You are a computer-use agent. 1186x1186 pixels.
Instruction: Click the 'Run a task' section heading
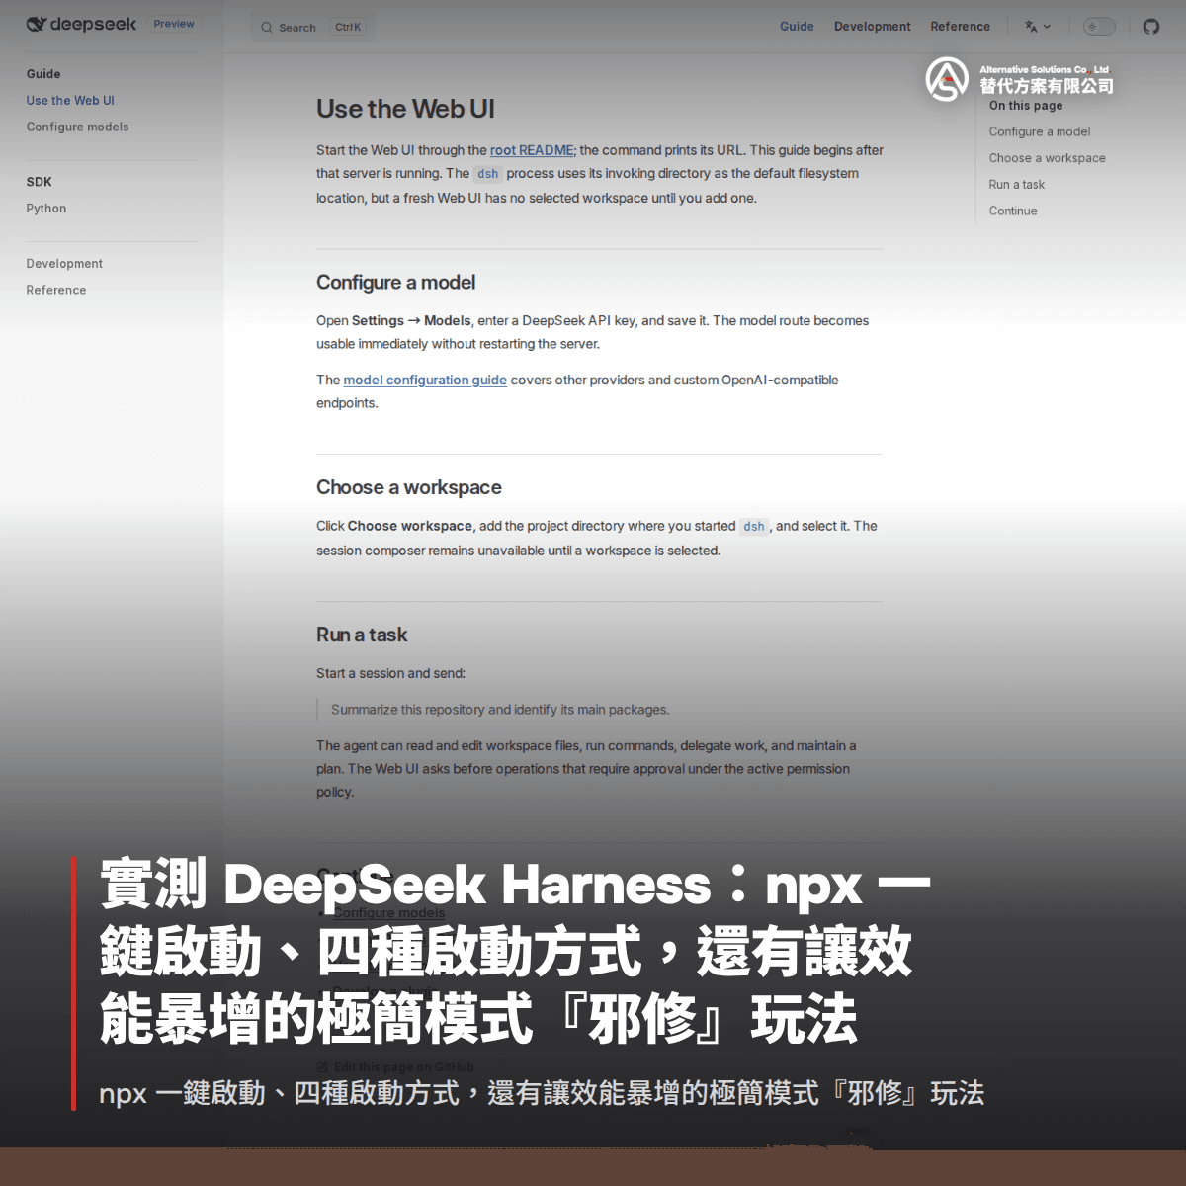(x=362, y=635)
